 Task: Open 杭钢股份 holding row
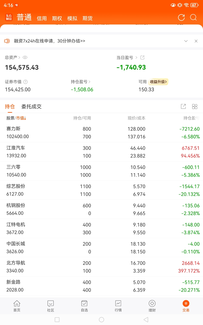coord(101,209)
